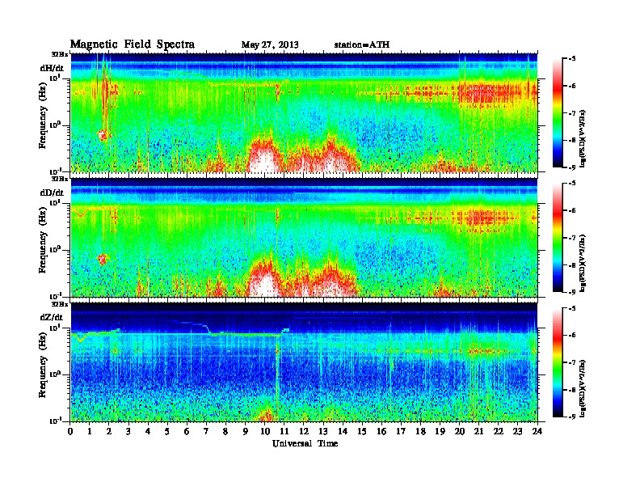Viewport: 640px width, 495px height.
Task: Click hour tick label "2" on time axis
Action: (x=109, y=431)
